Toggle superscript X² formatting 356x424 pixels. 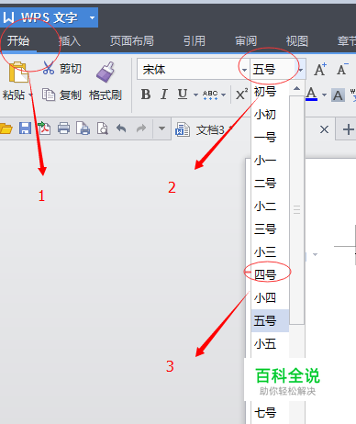tap(241, 95)
